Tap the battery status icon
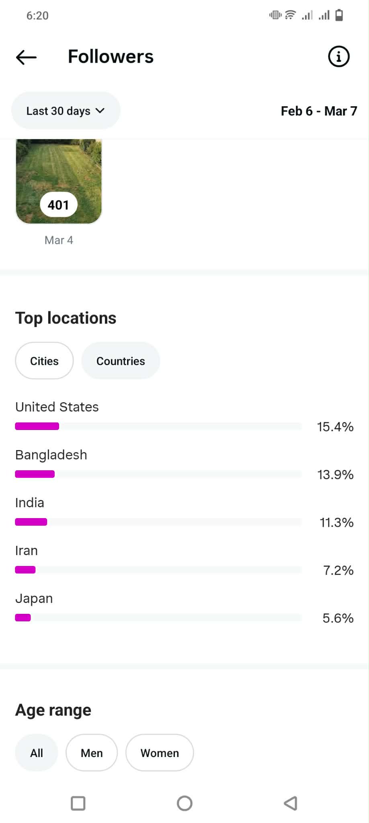The width and height of the screenshot is (369, 823). tap(339, 15)
